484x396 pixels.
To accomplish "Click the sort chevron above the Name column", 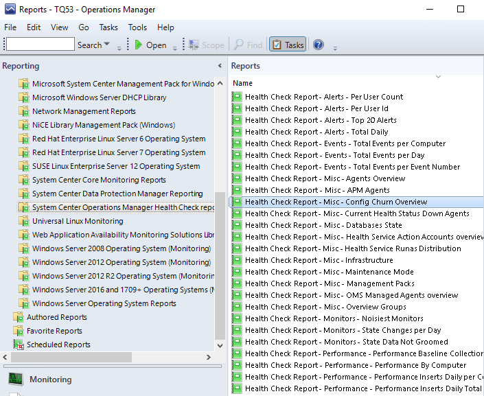I will click(438, 77).
